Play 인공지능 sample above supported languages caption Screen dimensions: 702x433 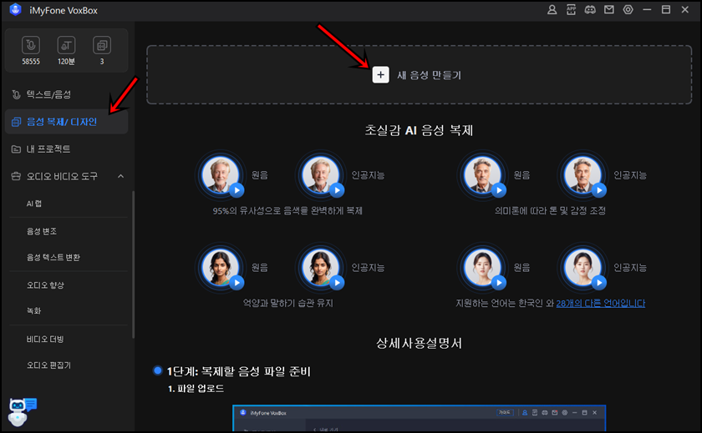tap(599, 283)
